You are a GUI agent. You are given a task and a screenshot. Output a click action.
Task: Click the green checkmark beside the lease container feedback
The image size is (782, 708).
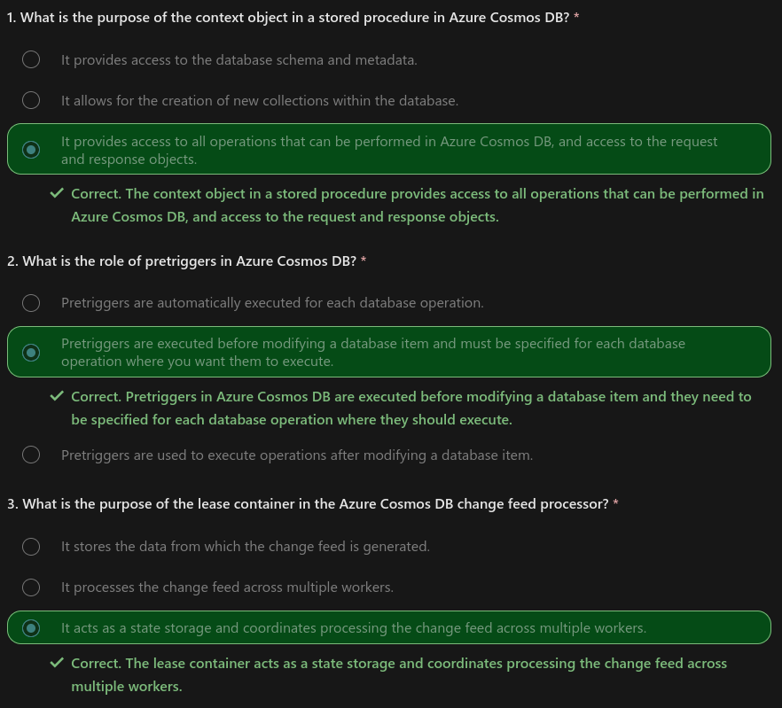click(57, 663)
